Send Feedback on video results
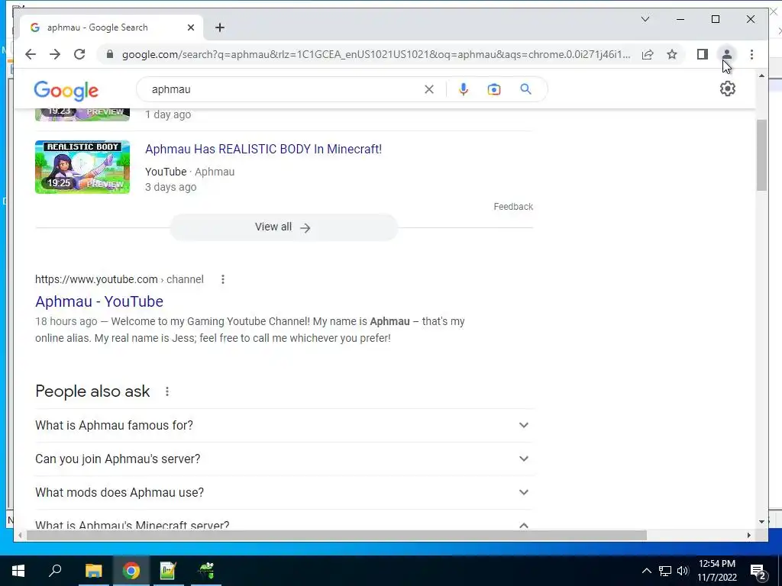Image resolution: width=782 pixels, height=586 pixels. 513,206
